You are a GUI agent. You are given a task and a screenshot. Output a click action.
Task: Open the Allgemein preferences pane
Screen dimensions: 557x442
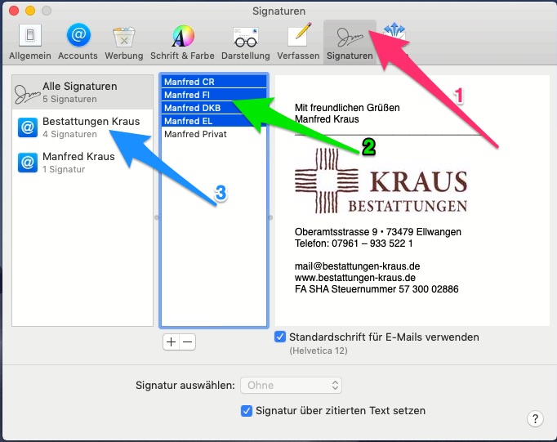[29, 41]
